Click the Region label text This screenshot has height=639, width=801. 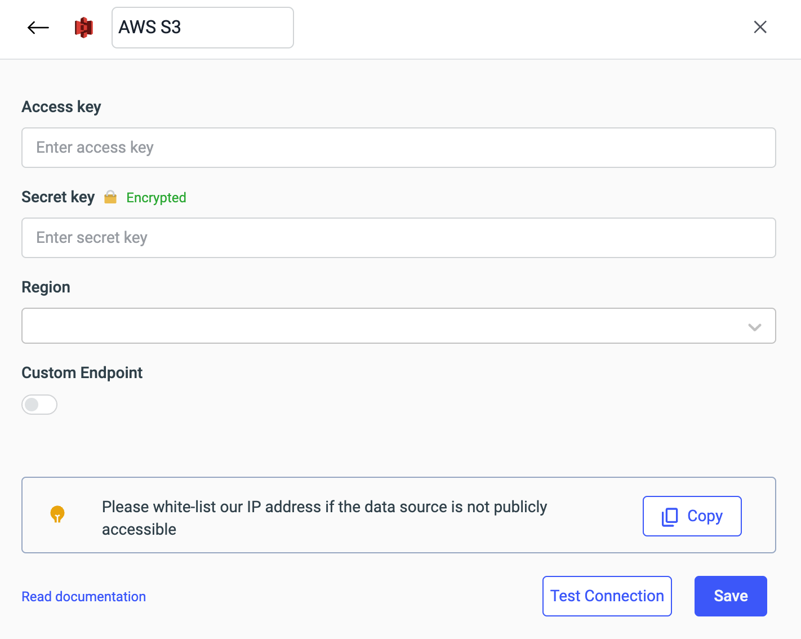point(46,287)
